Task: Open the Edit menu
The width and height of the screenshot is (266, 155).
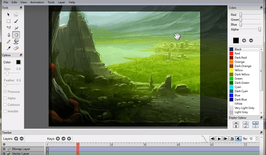Action: pyautogui.click(x=14, y=2)
